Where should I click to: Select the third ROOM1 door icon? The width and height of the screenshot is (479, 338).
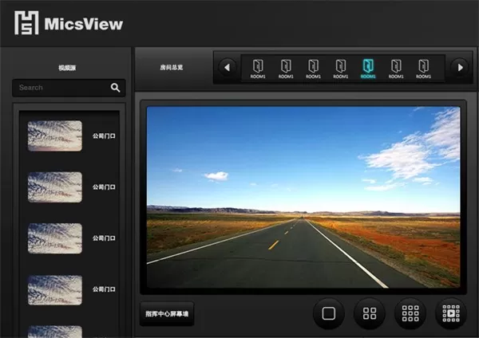point(313,67)
